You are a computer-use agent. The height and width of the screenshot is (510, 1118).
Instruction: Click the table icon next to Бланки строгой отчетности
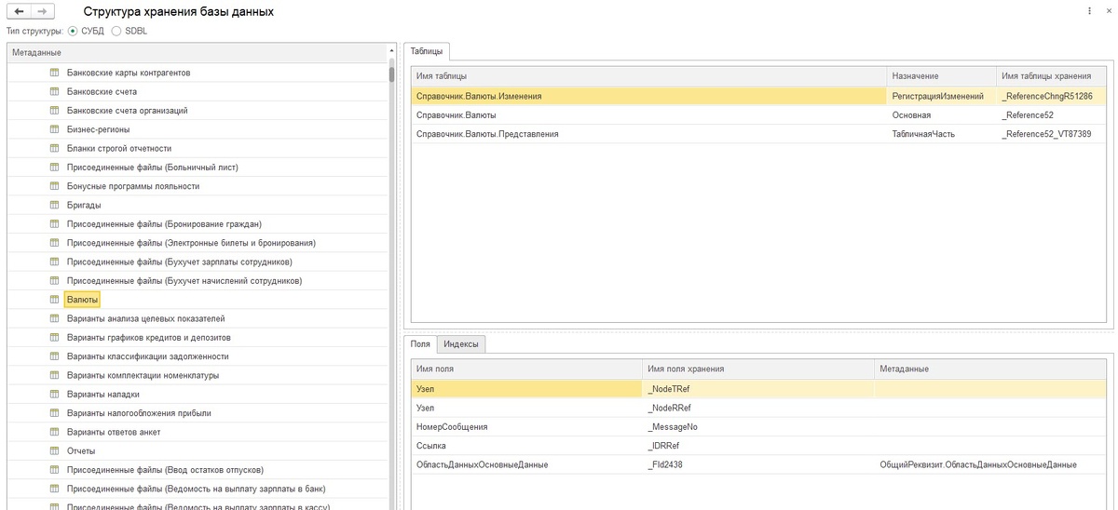(x=54, y=148)
